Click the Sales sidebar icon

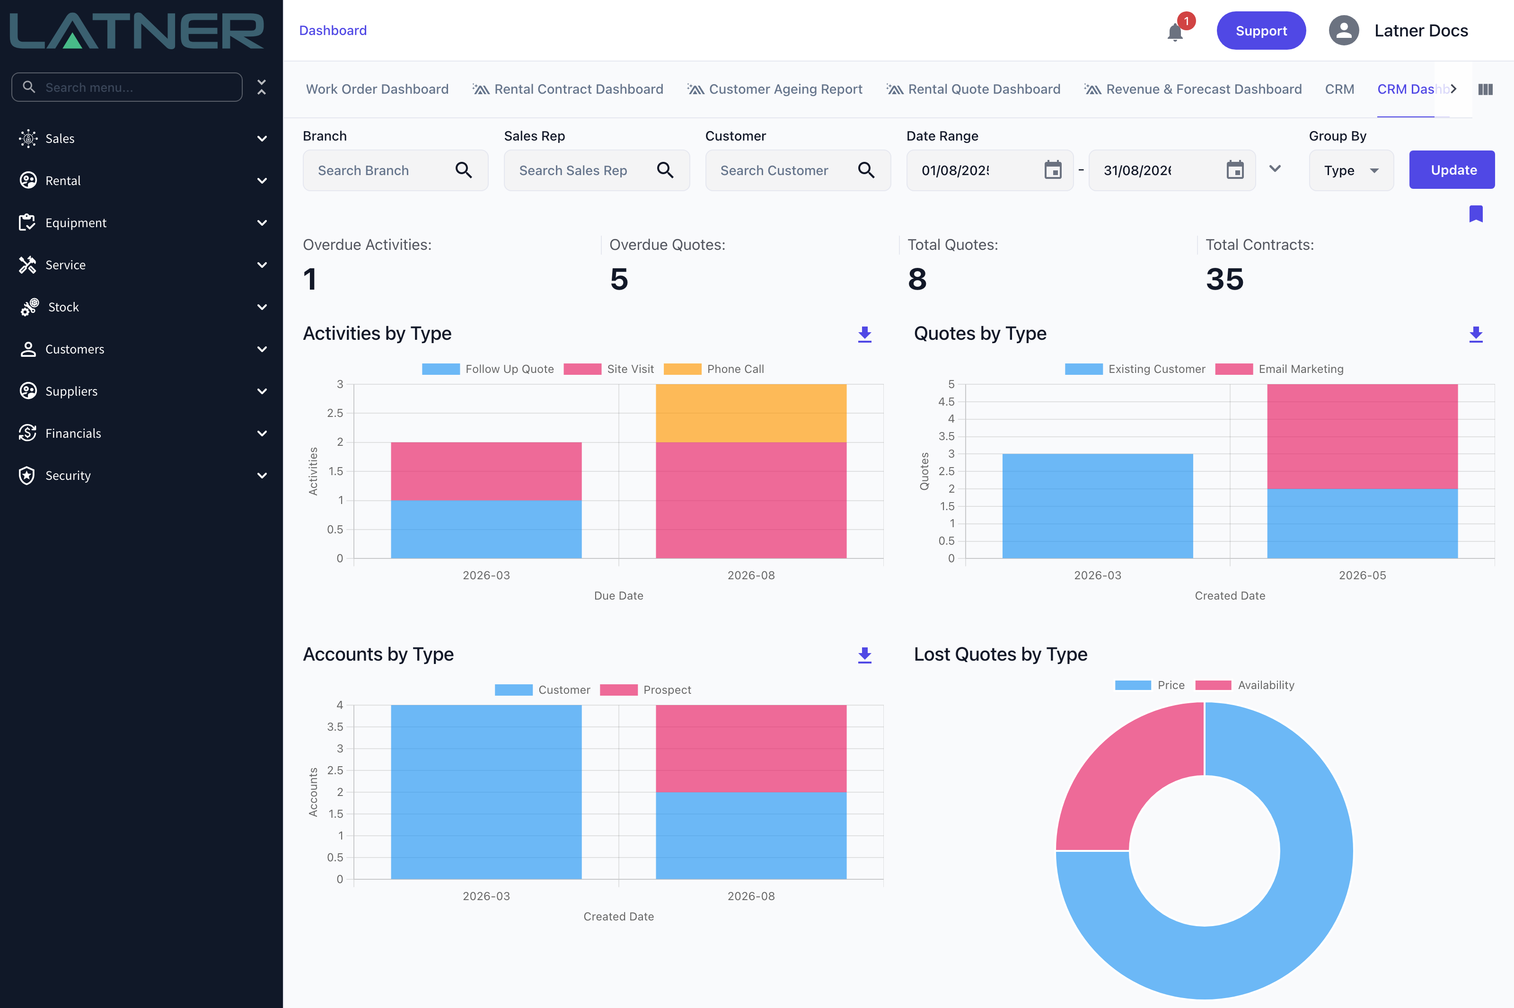[27, 138]
